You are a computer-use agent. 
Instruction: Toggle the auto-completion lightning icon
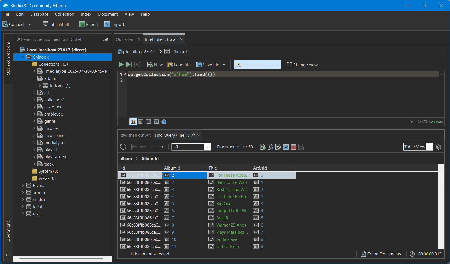point(133,122)
